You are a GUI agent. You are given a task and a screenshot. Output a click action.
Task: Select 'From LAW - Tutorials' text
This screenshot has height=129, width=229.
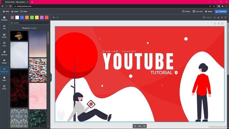(119, 51)
